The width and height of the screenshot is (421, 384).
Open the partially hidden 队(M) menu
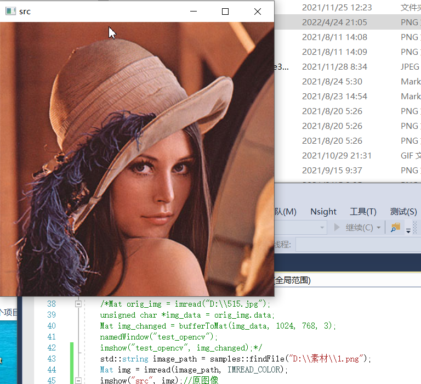tap(285, 212)
